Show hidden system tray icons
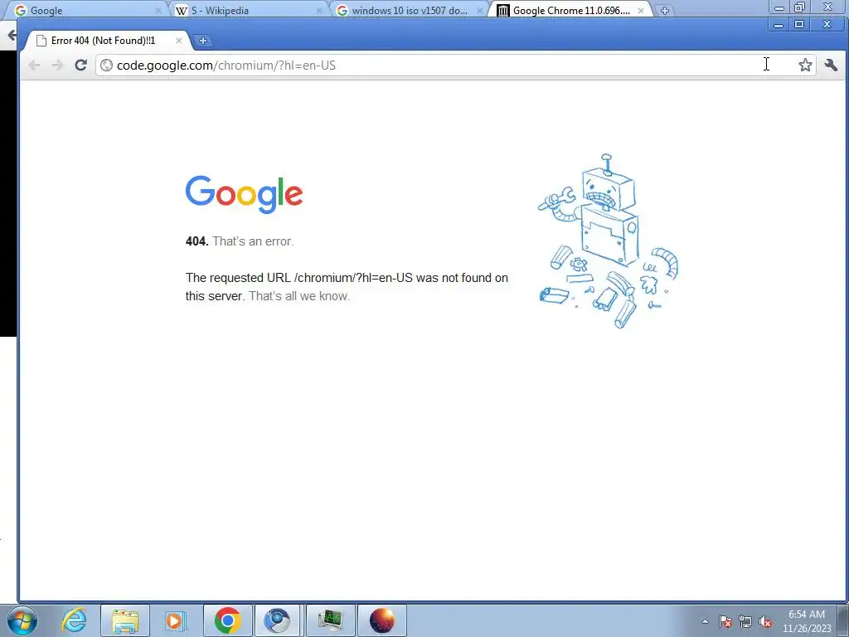The width and height of the screenshot is (849, 637). [x=705, y=622]
